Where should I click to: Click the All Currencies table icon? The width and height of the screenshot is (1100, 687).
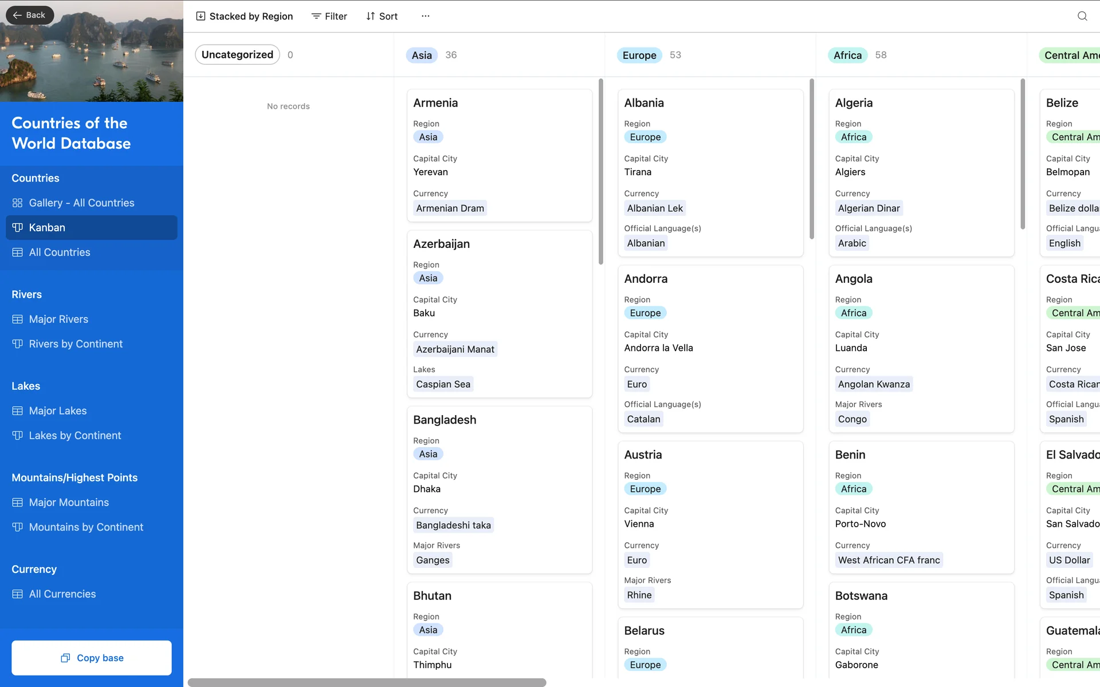18,594
